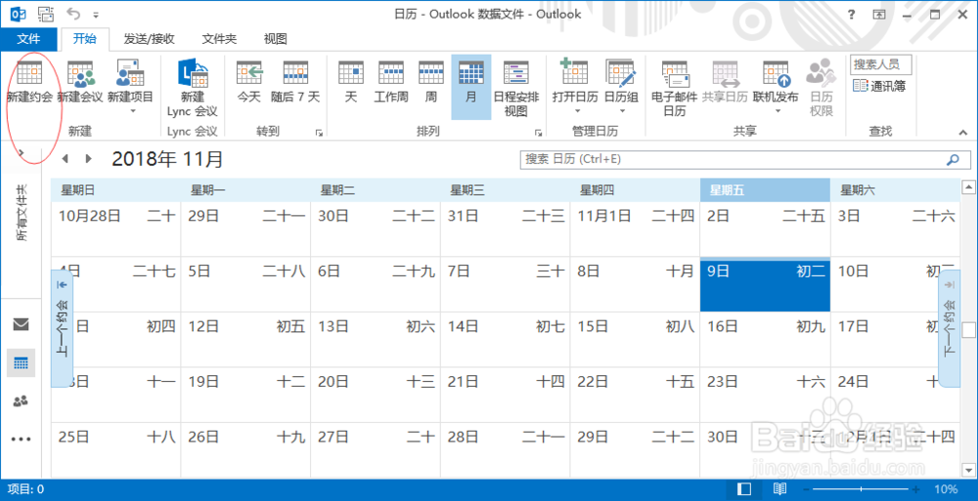Switch to Day view (天)
978x501 pixels.
click(350, 82)
